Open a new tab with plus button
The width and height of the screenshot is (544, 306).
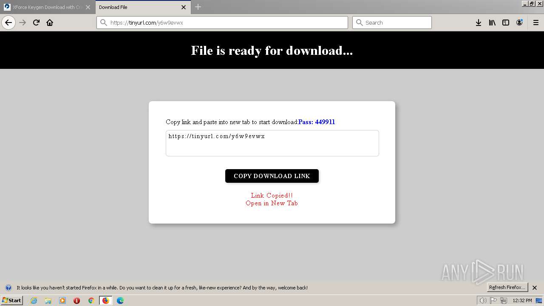click(x=198, y=7)
